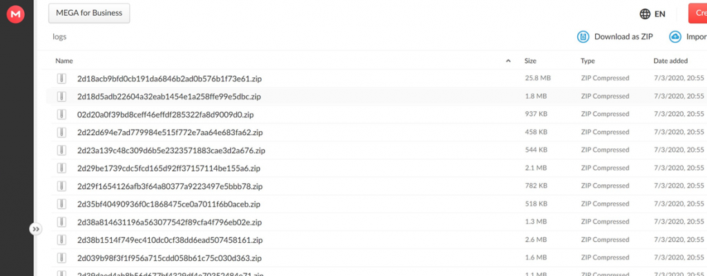Click zip icon for 2d18d5adb22604a32 file
The image size is (707, 276).
61,97
